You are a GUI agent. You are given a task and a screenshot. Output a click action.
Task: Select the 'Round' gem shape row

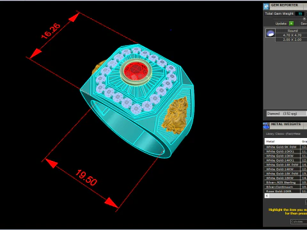[291, 31]
